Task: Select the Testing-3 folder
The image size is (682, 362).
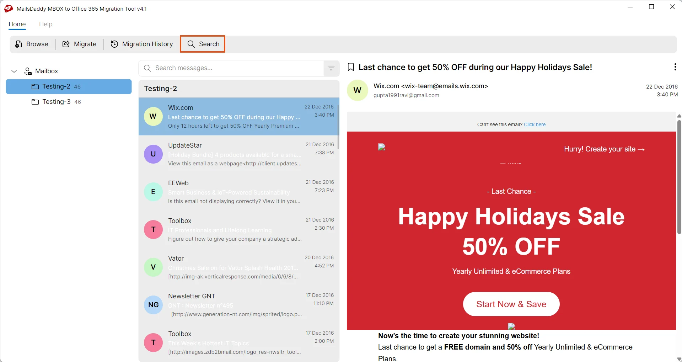Action: (56, 102)
